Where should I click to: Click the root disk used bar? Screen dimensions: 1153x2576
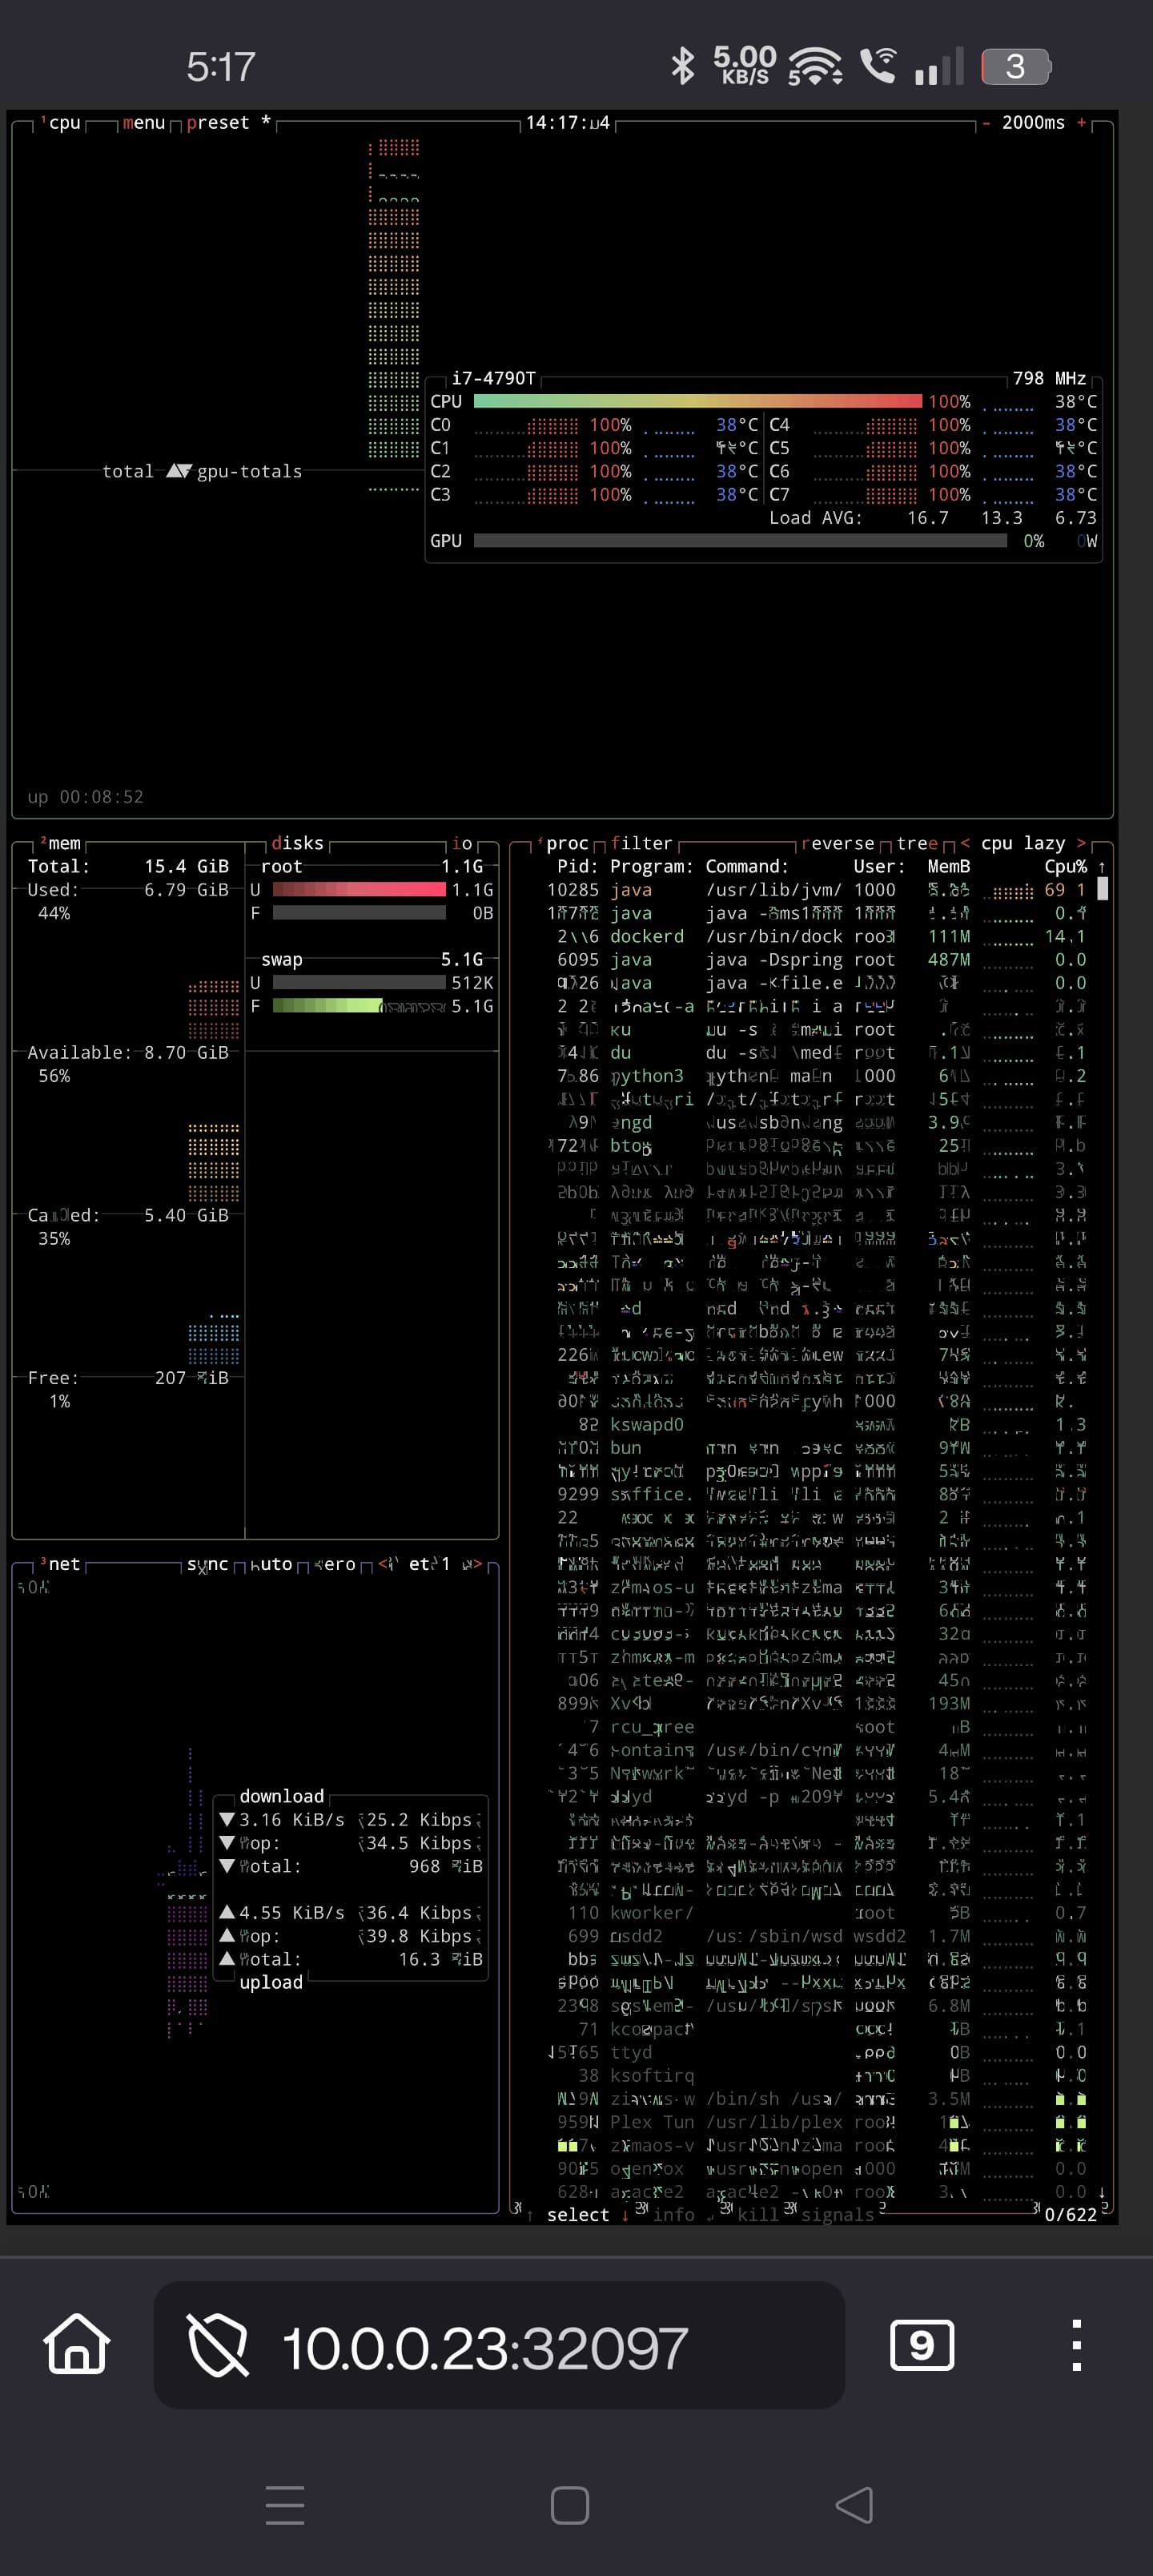coord(359,890)
